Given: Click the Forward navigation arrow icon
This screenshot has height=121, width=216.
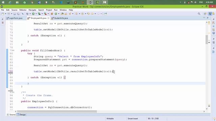Looking at the screenshot, I should pos(98,14).
